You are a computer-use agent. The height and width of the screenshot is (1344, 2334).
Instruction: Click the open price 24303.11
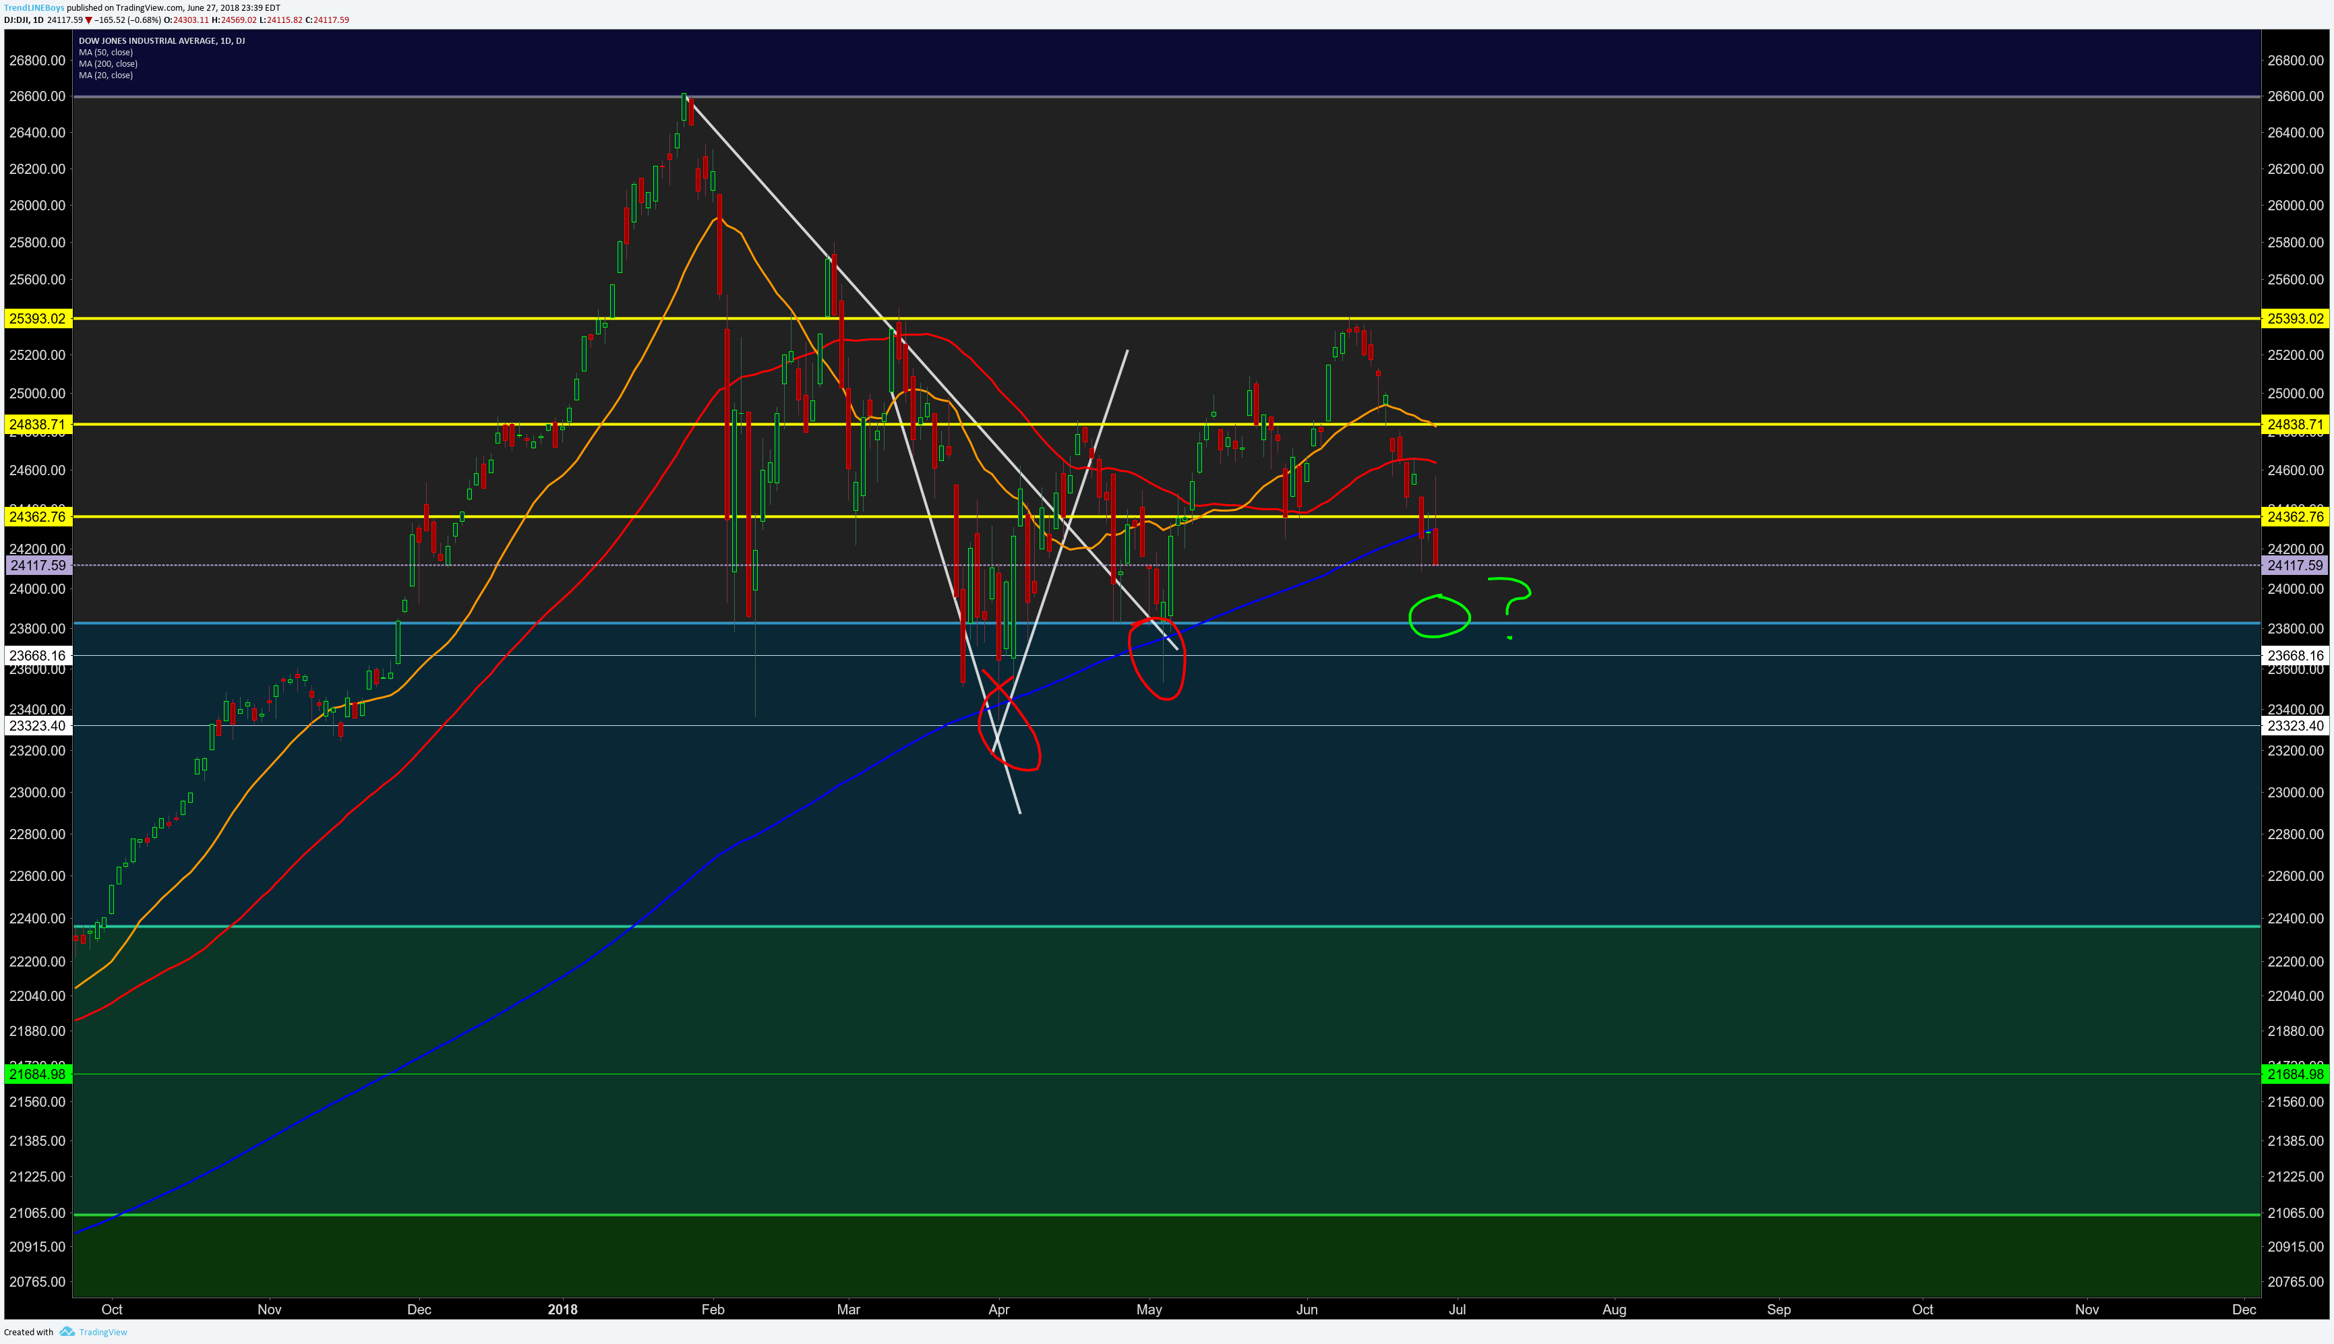[x=191, y=20]
